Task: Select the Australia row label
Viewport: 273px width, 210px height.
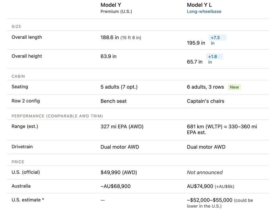Action: pyautogui.click(x=21, y=186)
